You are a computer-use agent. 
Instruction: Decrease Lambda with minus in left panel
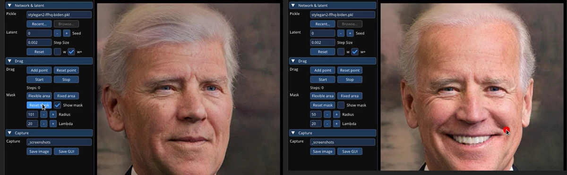[x=43, y=124]
